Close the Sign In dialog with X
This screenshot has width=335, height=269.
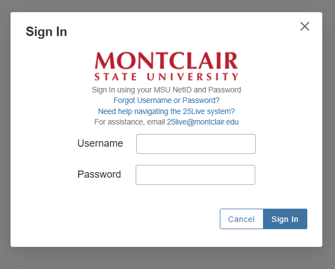pos(305,27)
